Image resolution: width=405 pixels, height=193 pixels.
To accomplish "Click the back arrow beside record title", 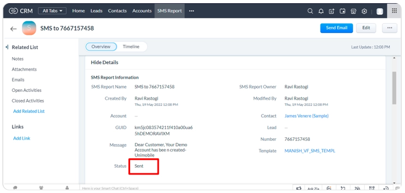I will pyautogui.click(x=13, y=29).
